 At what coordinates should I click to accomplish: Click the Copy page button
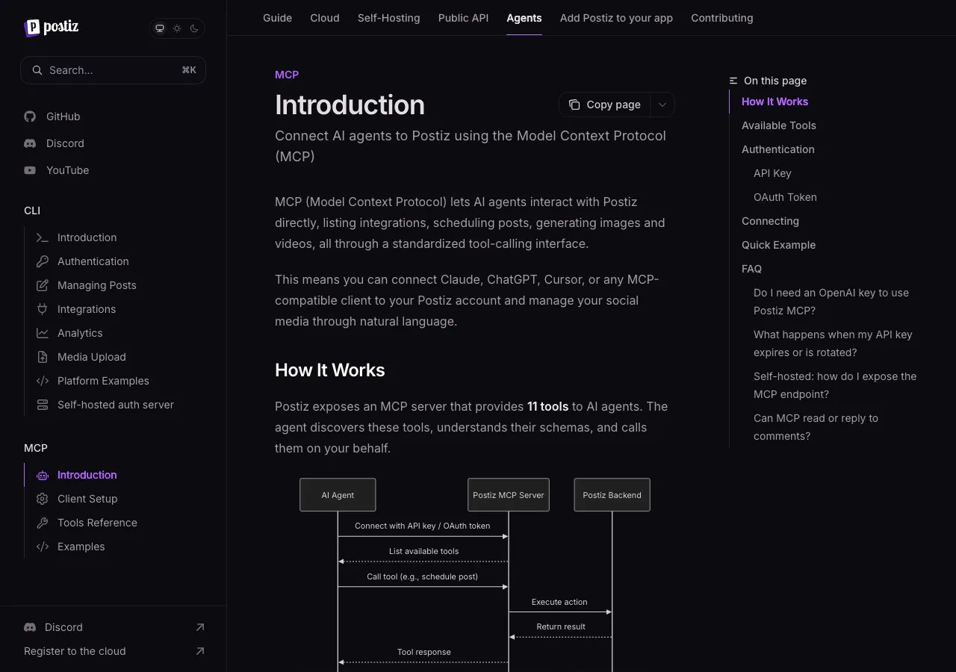pyautogui.click(x=605, y=105)
